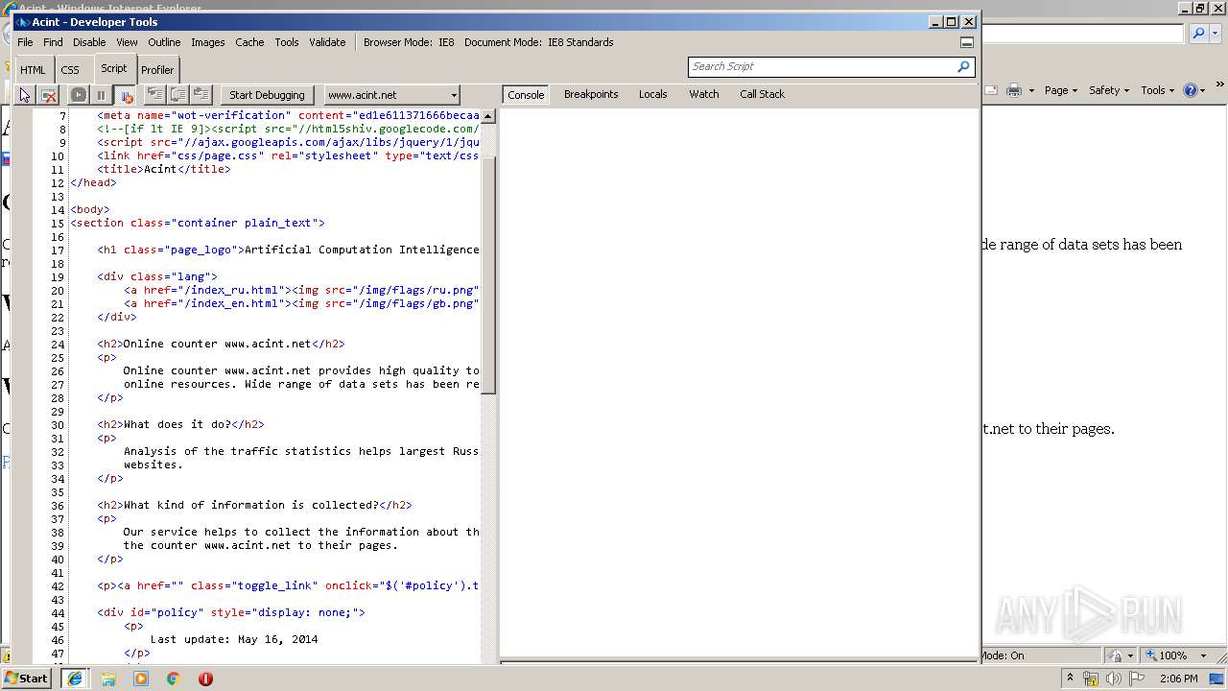Switch to the CSS tab
This screenshot has height=691, width=1228.
pyautogui.click(x=70, y=70)
